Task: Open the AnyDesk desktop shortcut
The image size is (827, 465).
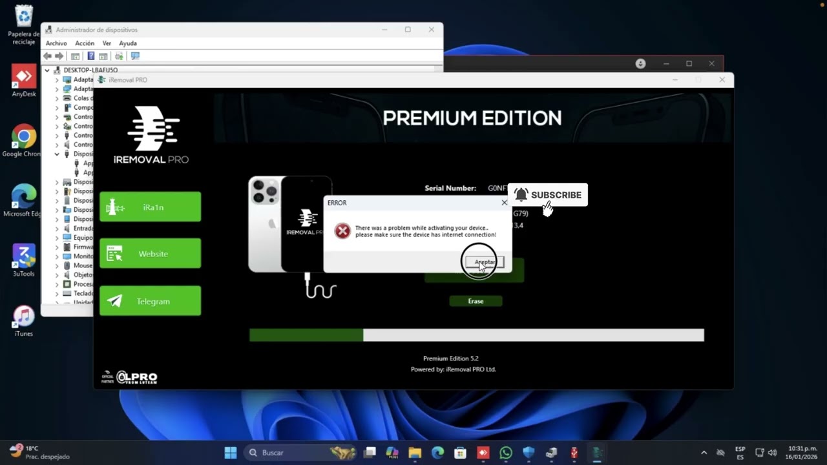Action: (x=24, y=81)
